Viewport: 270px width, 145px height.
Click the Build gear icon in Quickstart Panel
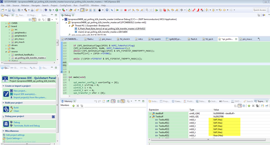6,109
